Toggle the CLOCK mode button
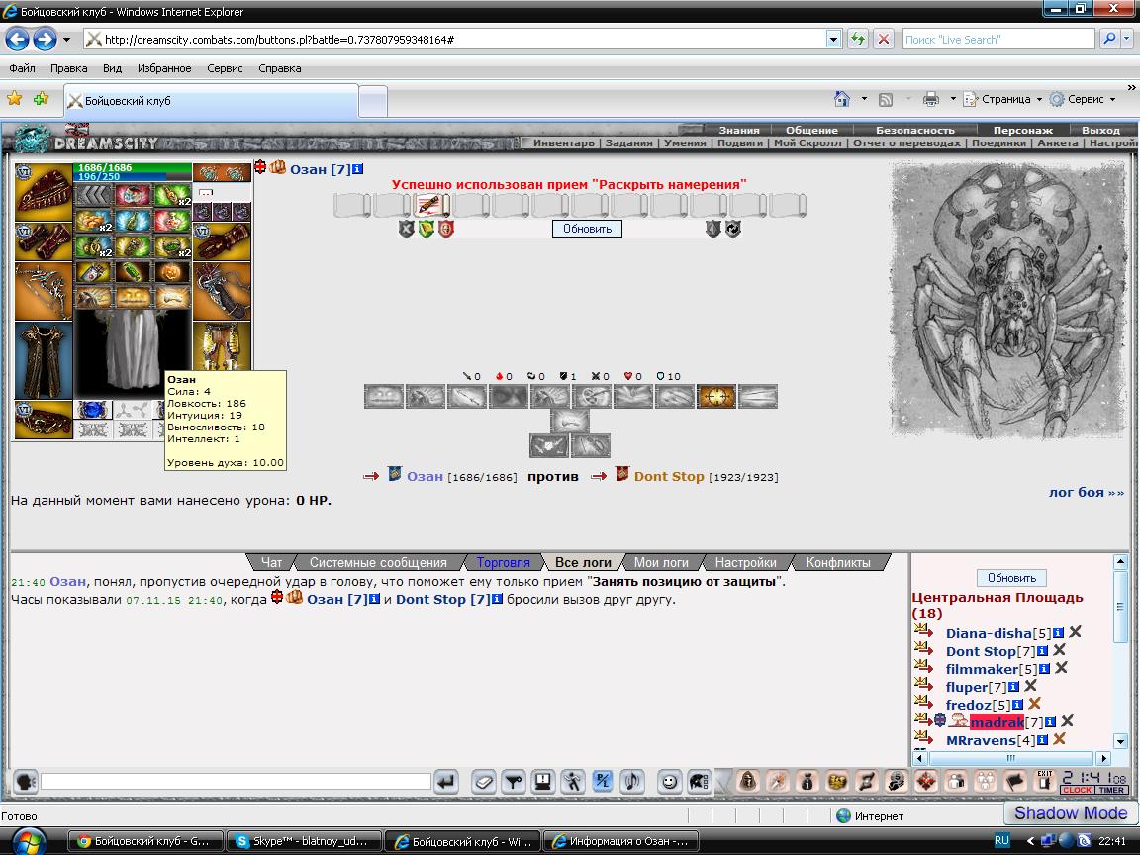This screenshot has height=855, width=1140. 1078,790
